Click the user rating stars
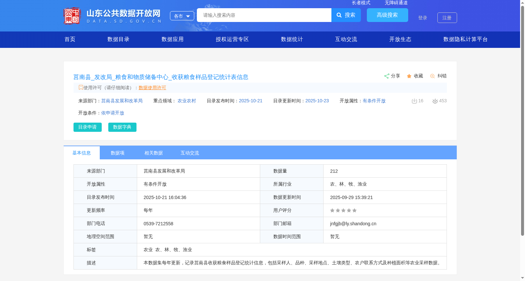Screen dimensions: 525x281 (x=343, y=211)
